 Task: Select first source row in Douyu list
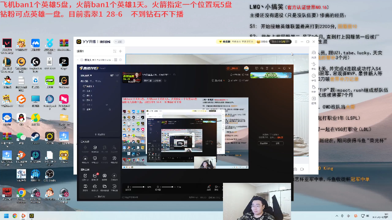[x=99, y=87]
